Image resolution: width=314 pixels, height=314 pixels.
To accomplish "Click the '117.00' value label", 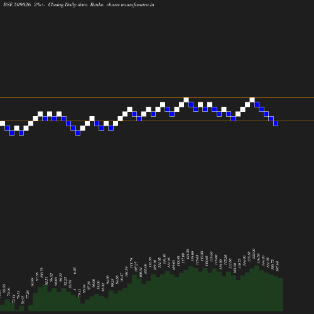I will coord(183,258).
